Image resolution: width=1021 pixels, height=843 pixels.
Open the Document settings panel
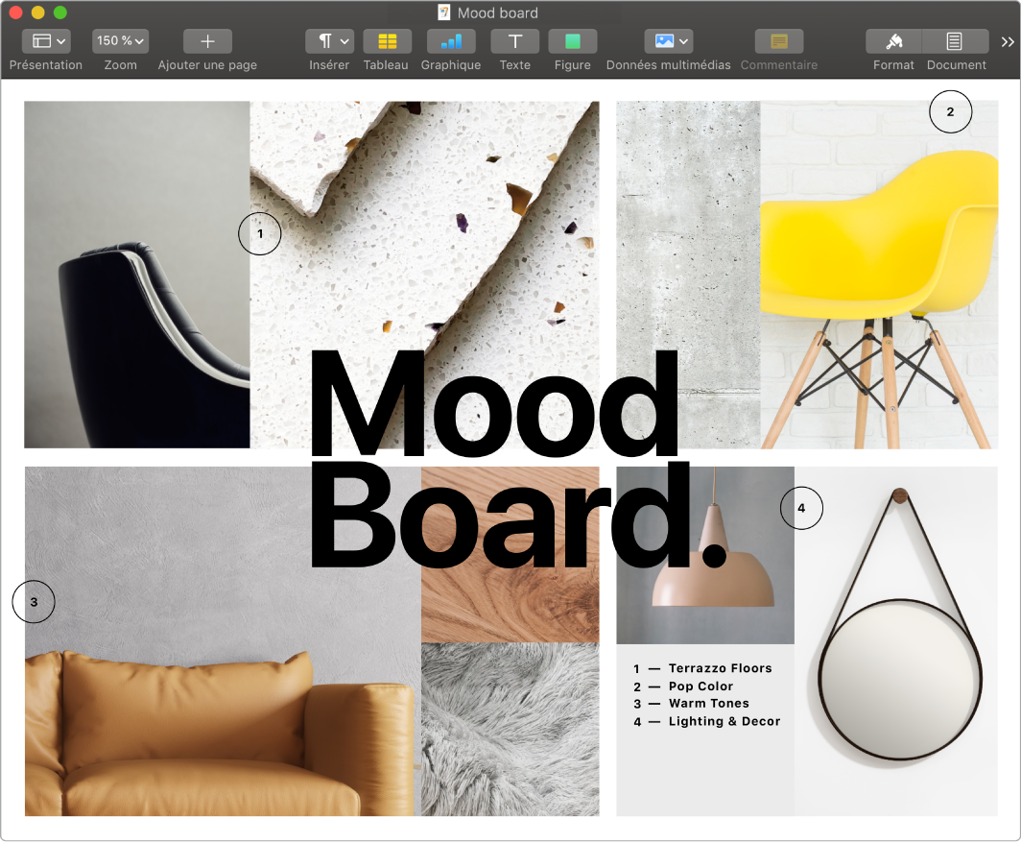pyautogui.click(x=956, y=41)
